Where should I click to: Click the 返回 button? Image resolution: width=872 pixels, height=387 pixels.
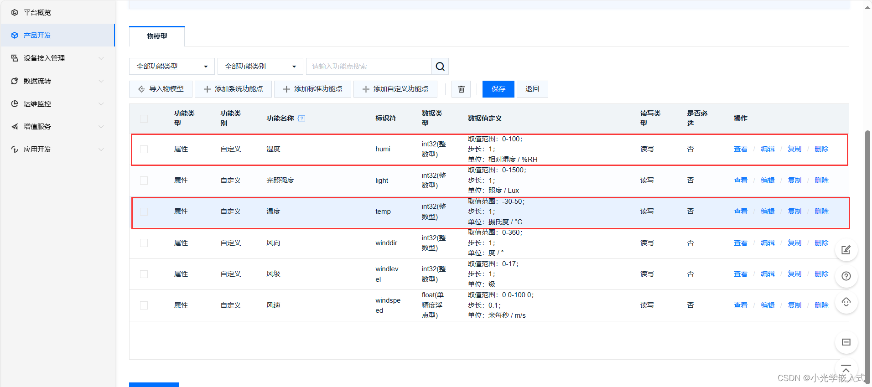coord(532,89)
